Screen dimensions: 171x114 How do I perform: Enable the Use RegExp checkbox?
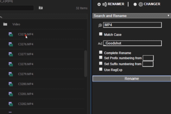coord(101,69)
